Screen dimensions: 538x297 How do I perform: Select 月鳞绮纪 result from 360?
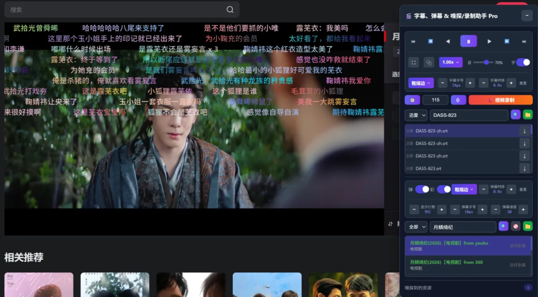click(x=468, y=265)
